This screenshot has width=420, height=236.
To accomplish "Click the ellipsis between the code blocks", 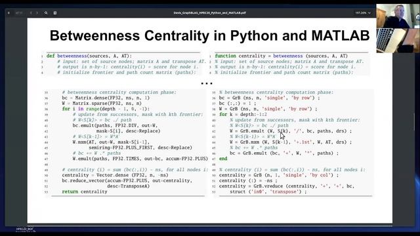I will point(207,83).
